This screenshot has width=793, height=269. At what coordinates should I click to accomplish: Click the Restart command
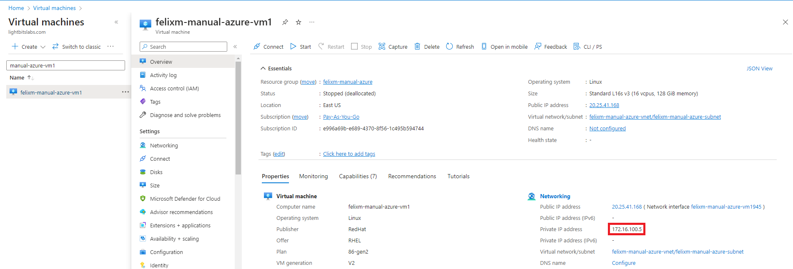pos(331,47)
